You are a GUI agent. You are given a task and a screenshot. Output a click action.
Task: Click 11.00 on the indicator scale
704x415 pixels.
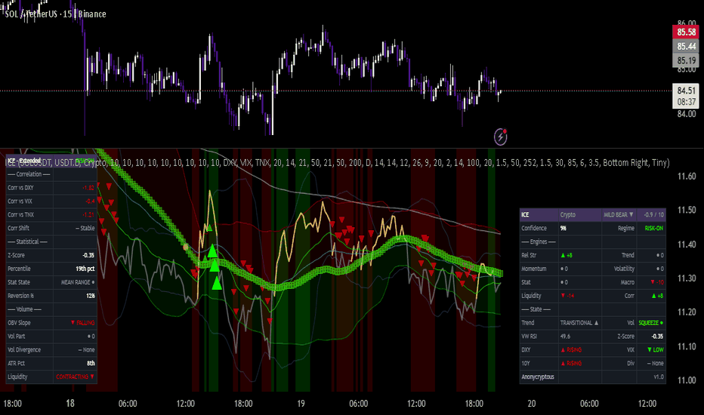687,380
